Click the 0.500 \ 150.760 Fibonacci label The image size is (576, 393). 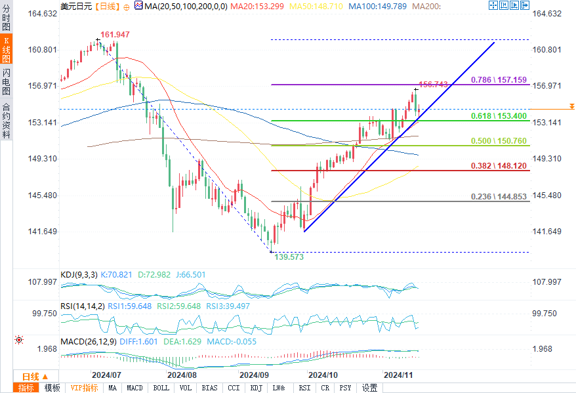499,141
